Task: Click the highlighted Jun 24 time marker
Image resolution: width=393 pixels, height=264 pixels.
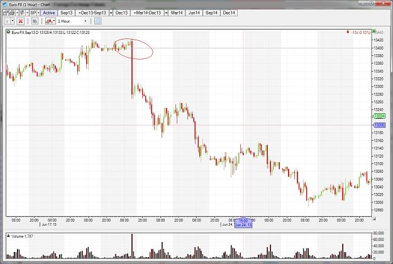Action: (243, 223)
